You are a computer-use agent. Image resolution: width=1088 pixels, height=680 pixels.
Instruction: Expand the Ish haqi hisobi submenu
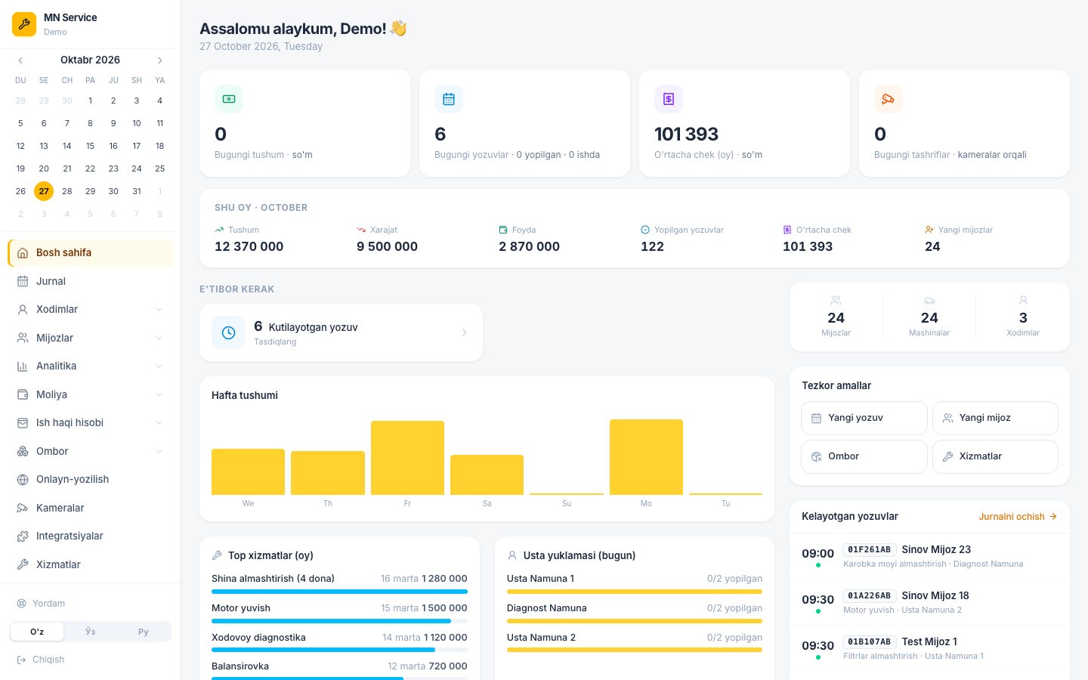coord(159,423)
